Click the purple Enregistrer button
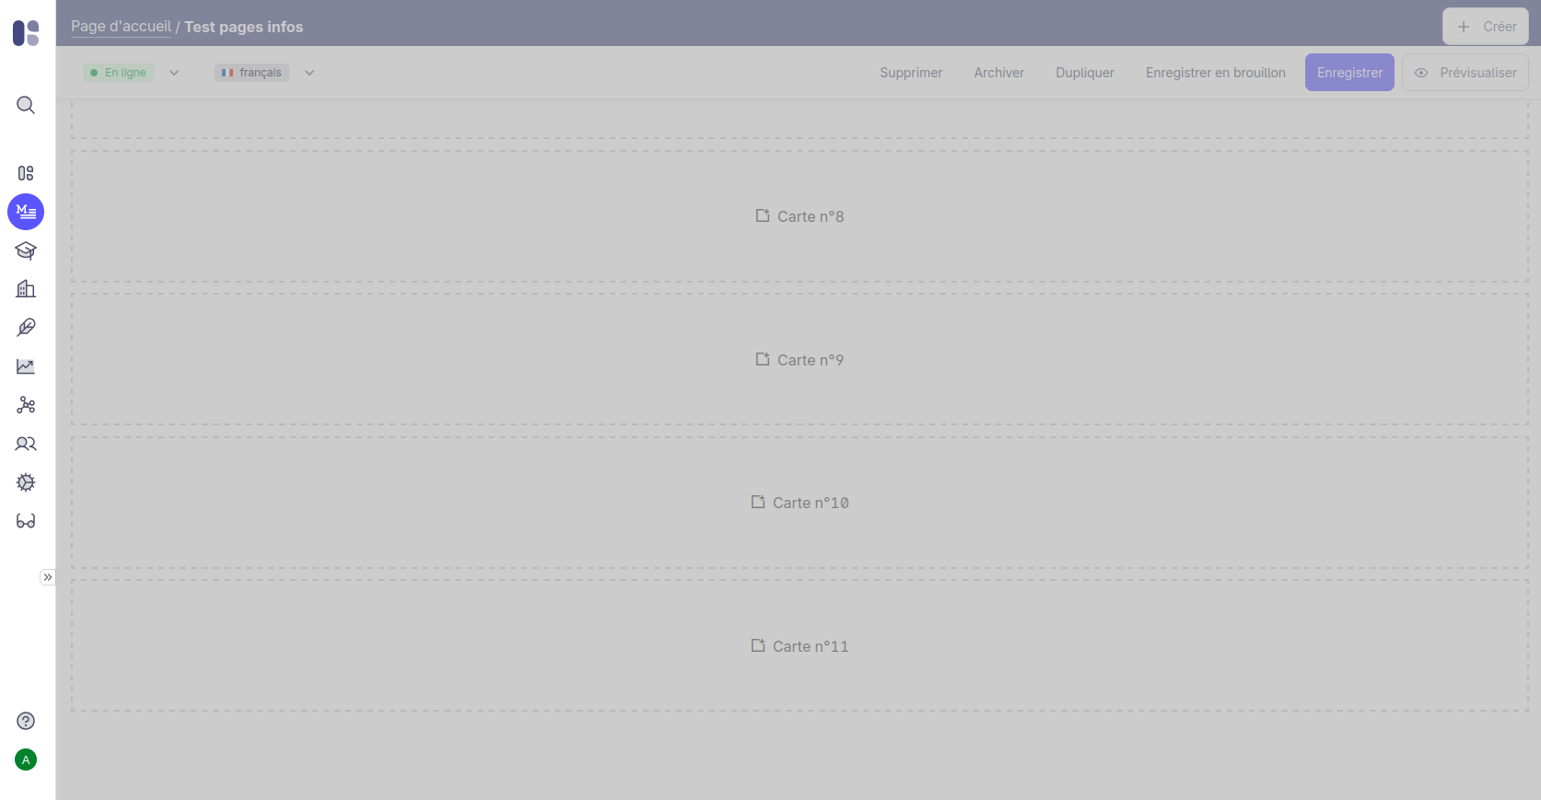Viewport: 1541px width, 800px height. 1349,73
